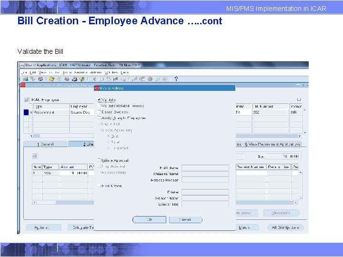Click the invoice list vertical scrollbar down arrow

pyautogui.click(x=305, y=132)
